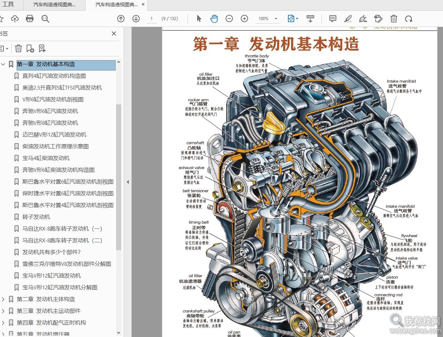The height and width of the screenshot is (337, 443).
Task: Click the bookmarks panel scrollbar thumb
Action: pyautogui.click(x=118, y=177)
